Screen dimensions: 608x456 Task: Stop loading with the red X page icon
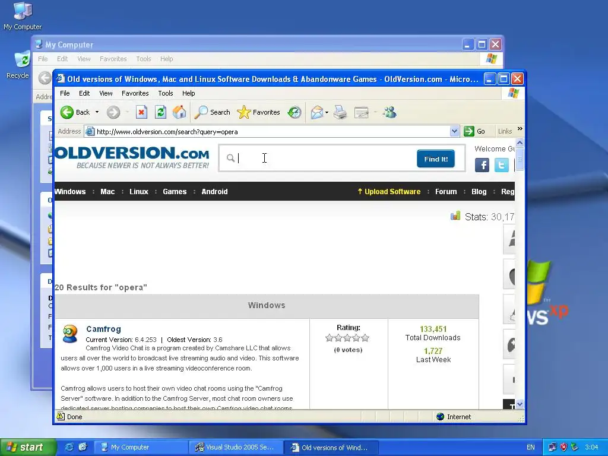click(x=141, y=112)
